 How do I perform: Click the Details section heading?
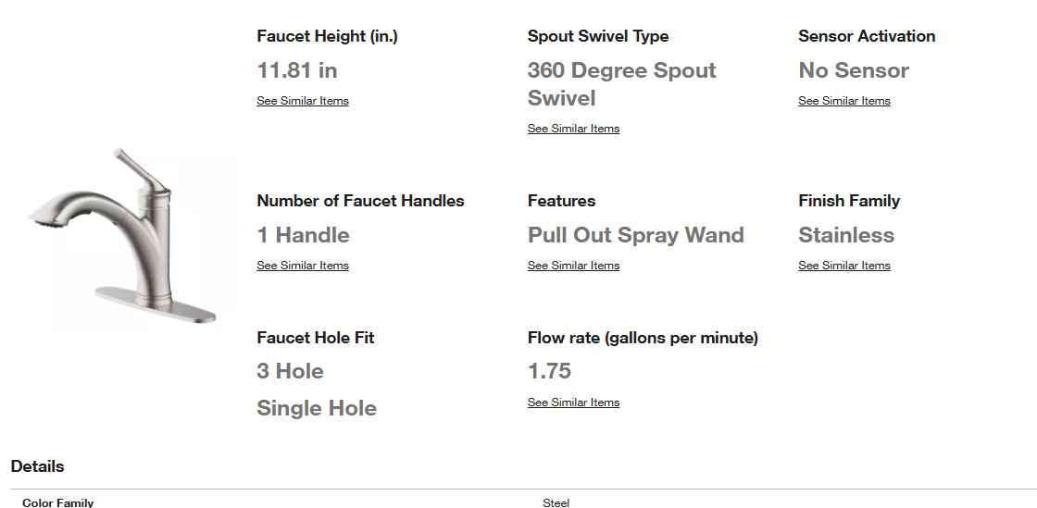pos(37,466)
